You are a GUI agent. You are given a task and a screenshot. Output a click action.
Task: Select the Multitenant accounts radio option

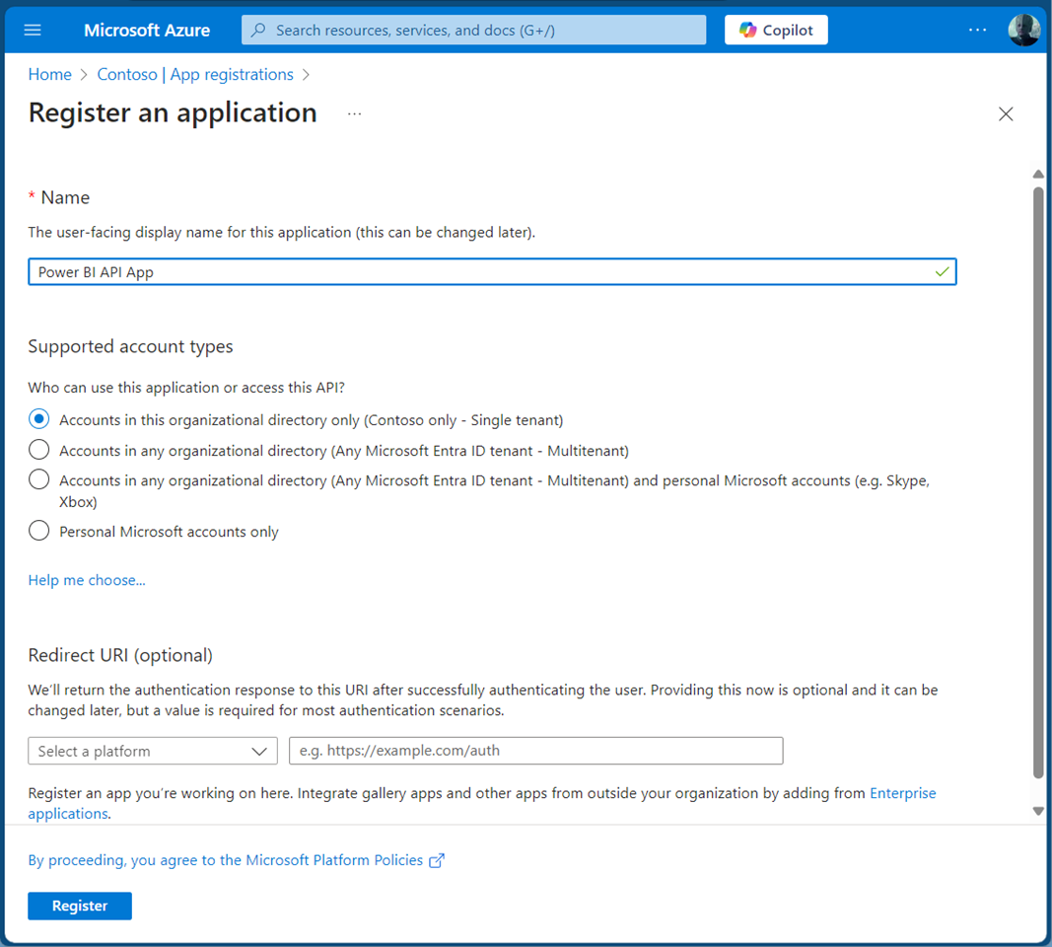click(38, 450)
